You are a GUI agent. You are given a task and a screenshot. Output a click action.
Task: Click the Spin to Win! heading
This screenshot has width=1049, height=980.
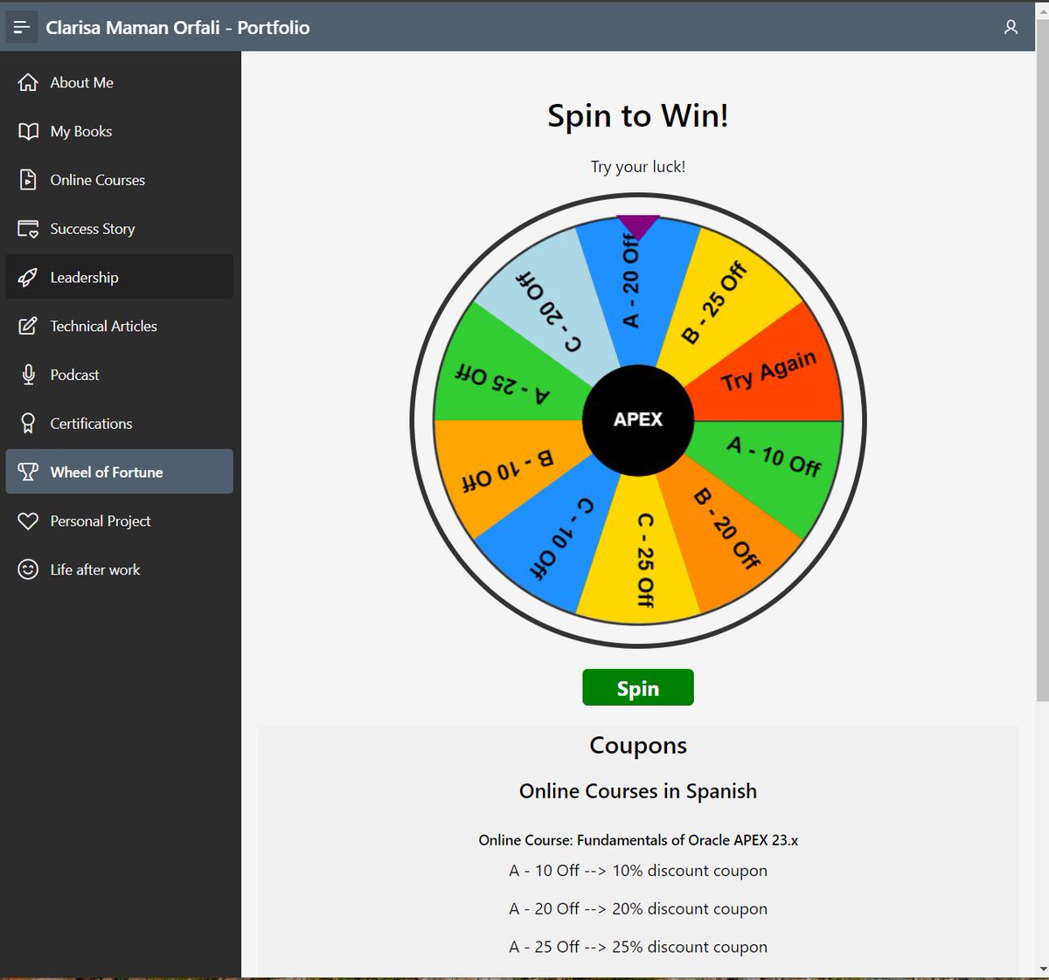point(638,115)
